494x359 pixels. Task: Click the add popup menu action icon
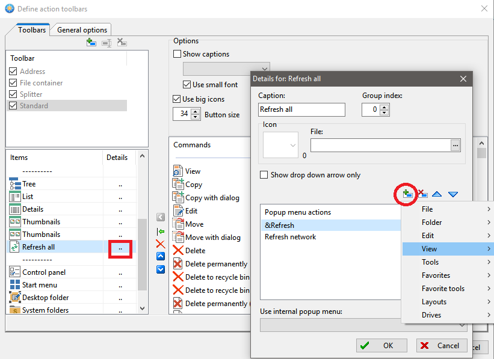407,194
